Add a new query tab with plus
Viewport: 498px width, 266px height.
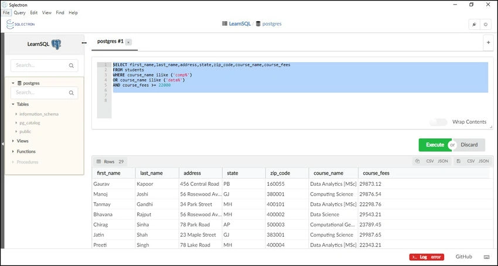pyautogui.click(x=488, y=42)
